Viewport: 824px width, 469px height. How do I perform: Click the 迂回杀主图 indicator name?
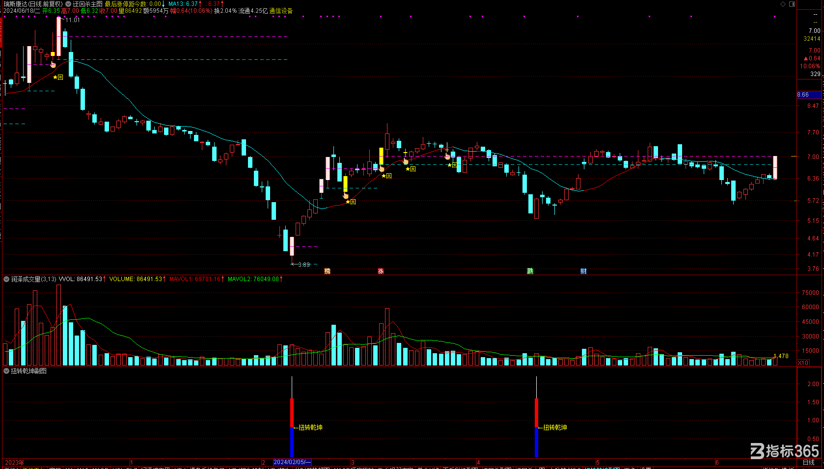(x=88, y=4)
